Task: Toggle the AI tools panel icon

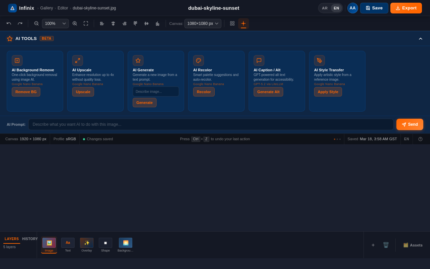Action: tap(243, 23)
